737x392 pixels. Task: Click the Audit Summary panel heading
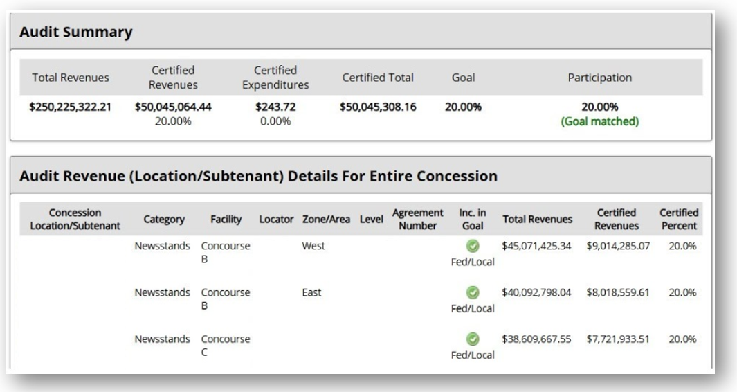tap(75, 32)
